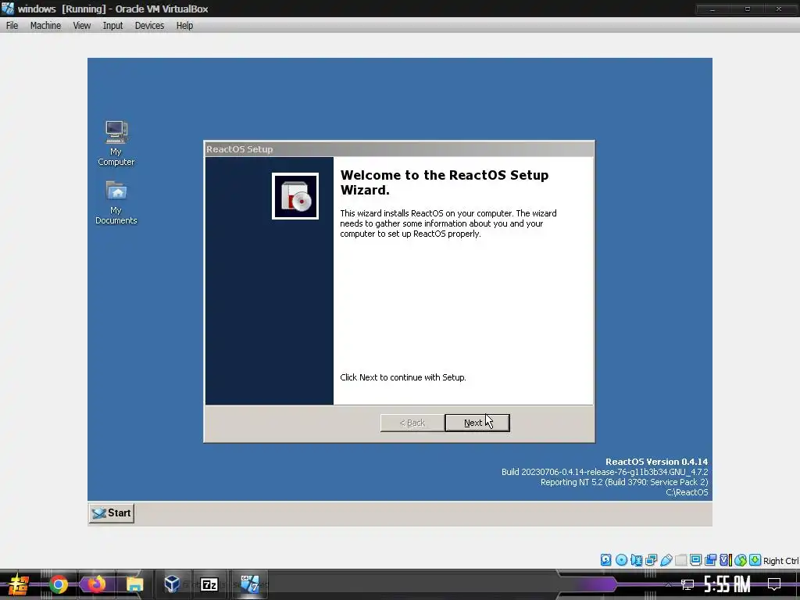Minimize the VirtualBox window
This screenshot has height=600, width=800.
click(x=712, y=9)
